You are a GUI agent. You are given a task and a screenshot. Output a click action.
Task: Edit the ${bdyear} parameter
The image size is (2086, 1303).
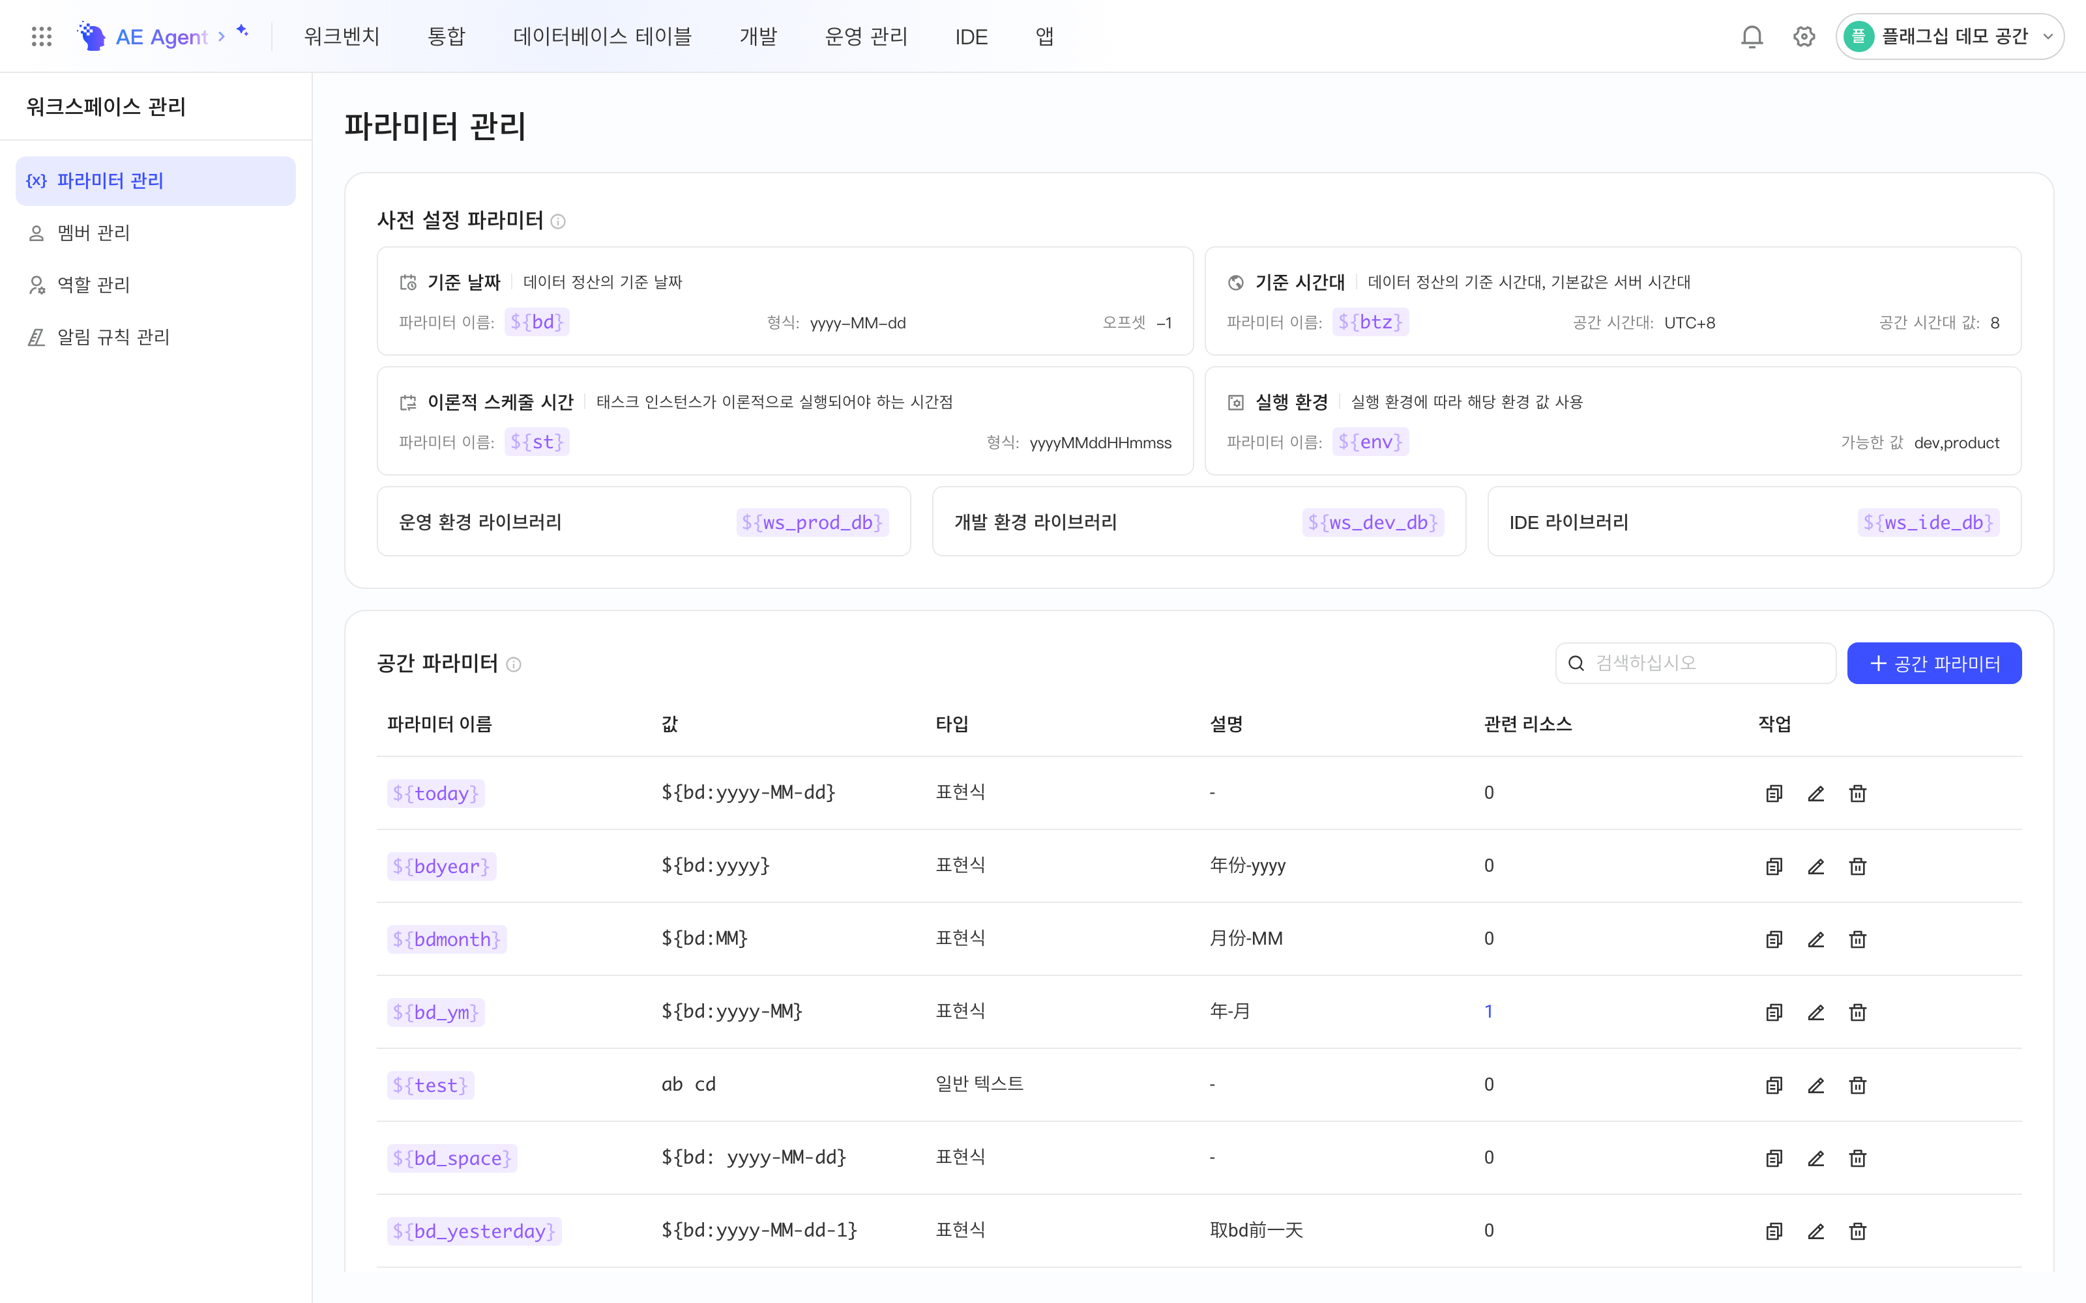(1815, 866)
